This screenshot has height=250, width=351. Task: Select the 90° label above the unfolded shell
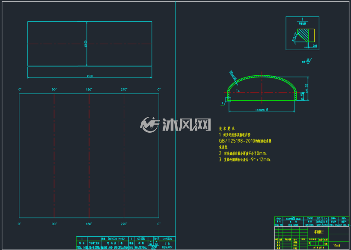pyautogui.click(x=54, y=89)
